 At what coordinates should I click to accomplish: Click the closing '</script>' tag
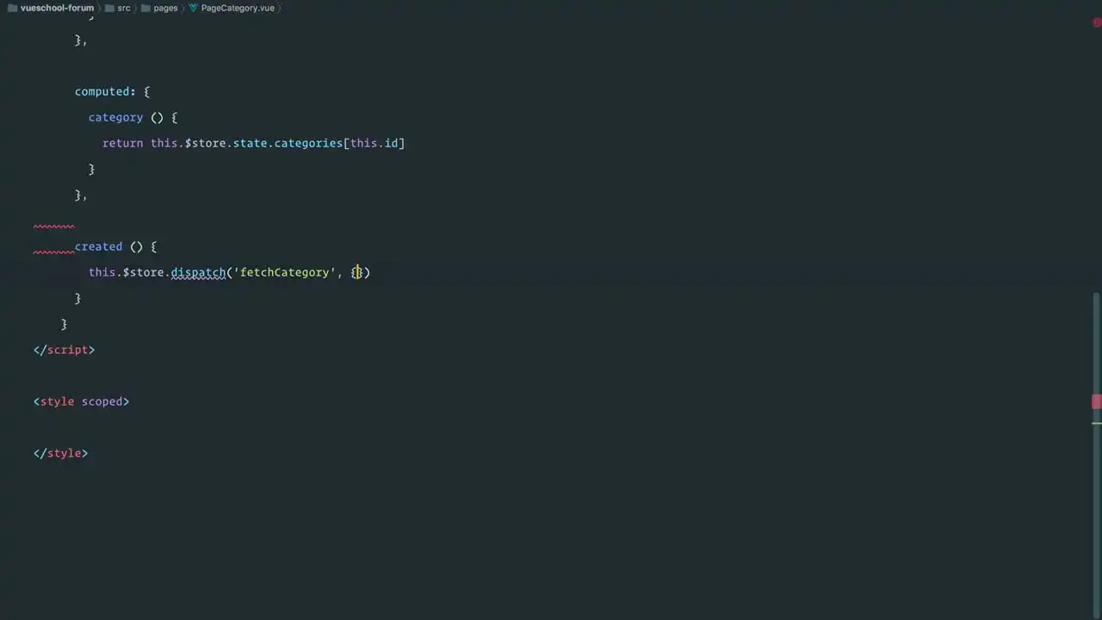(64, 350)
